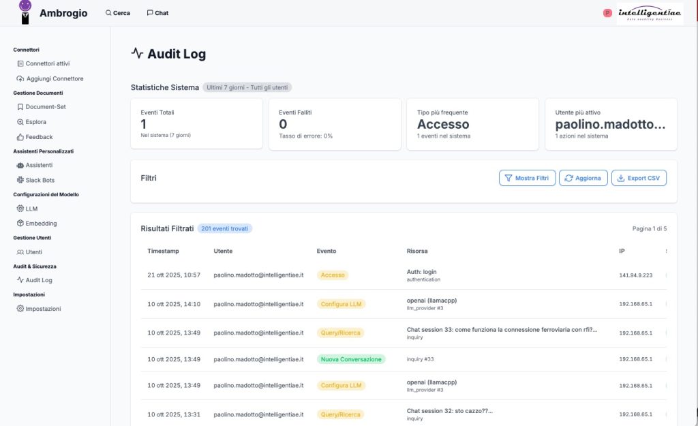Refresh the log with Aggiorna button
The image size is (698, 426).
coord(583,178)
